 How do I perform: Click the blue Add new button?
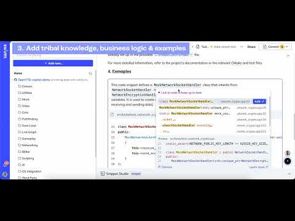click(x=53, y=63)
